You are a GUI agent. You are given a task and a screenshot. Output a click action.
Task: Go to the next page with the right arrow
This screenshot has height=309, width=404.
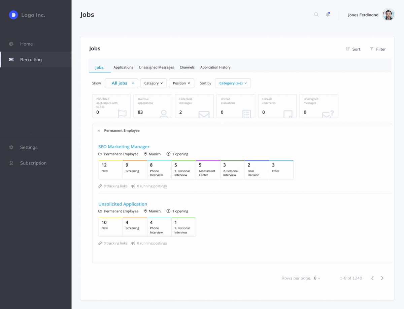pos(382,278)
